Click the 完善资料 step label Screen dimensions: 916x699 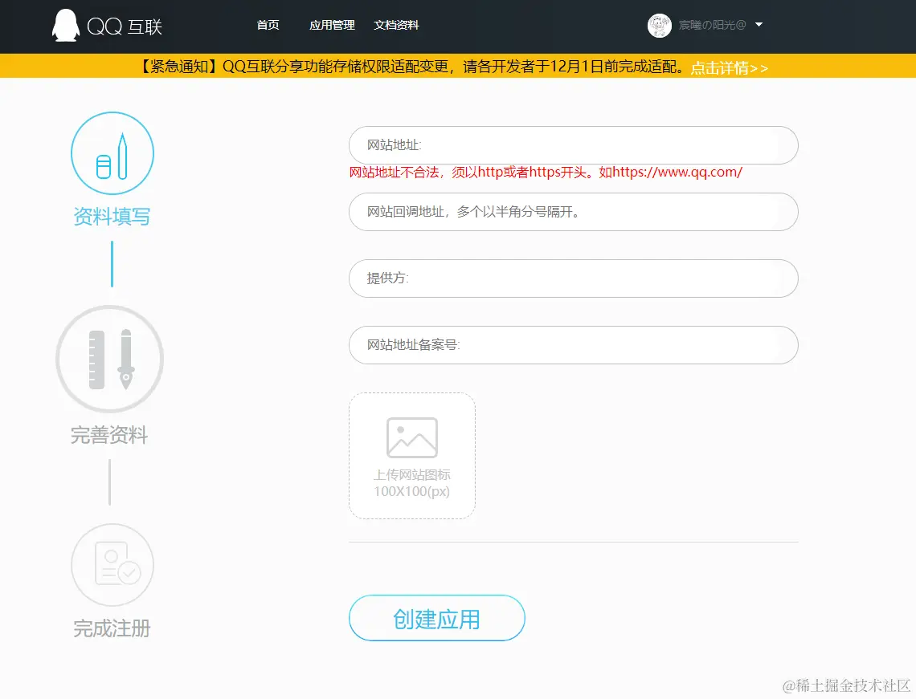point(110,435)
